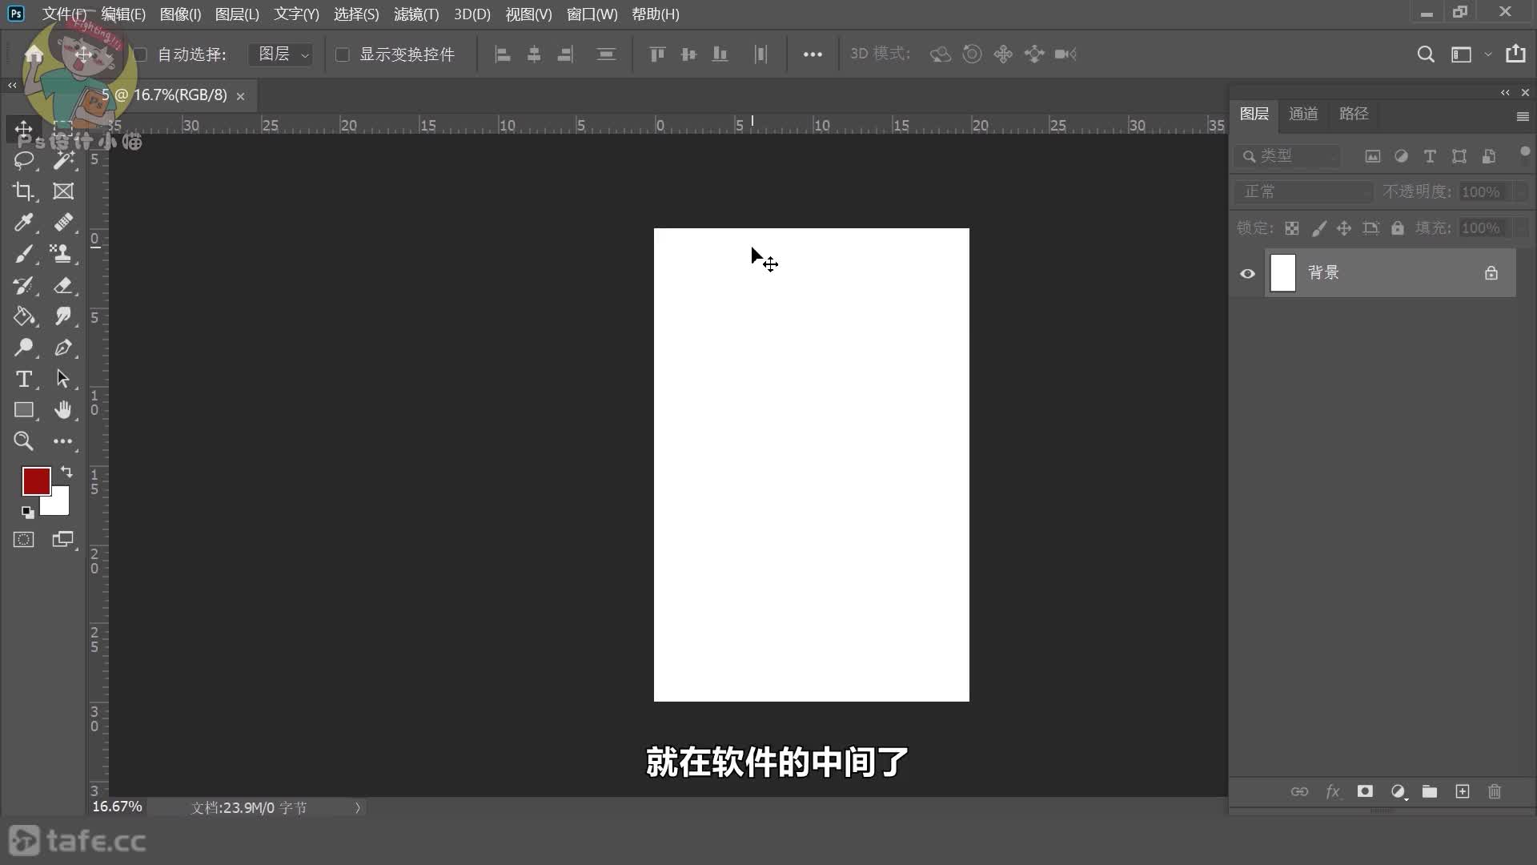
Task: Swap foreground and background colors
Action: click(x=66, y=472)
